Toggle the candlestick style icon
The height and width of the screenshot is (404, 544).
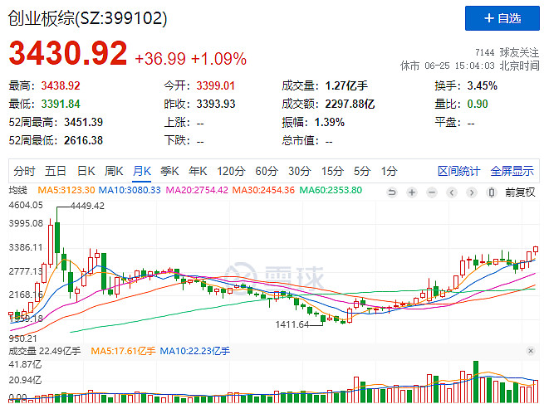492,192
